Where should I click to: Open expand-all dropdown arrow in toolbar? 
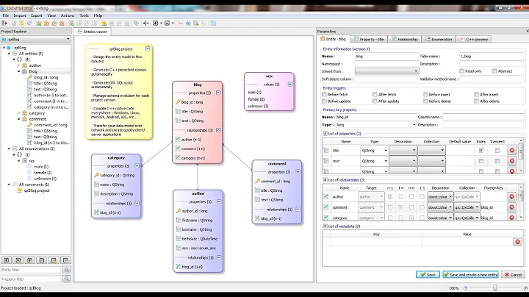click(x=161, y=24)
